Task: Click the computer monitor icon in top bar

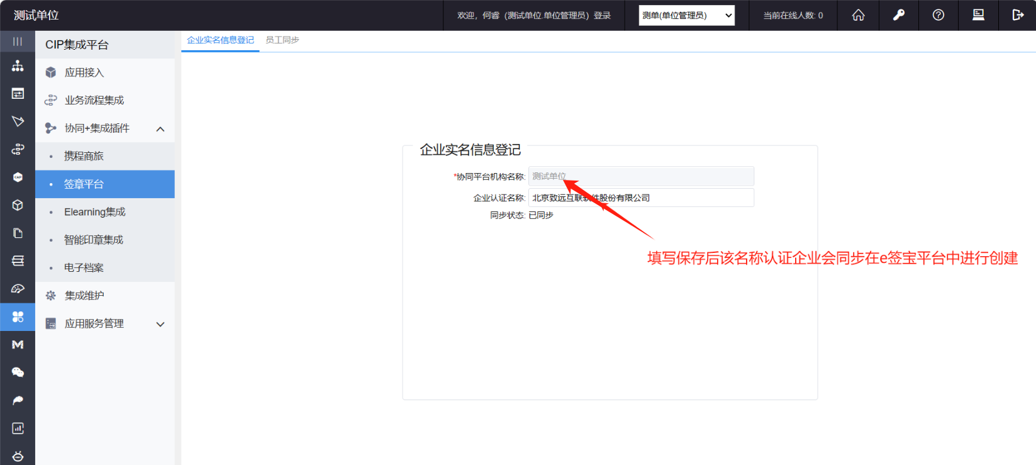Action: pos(978,15)
